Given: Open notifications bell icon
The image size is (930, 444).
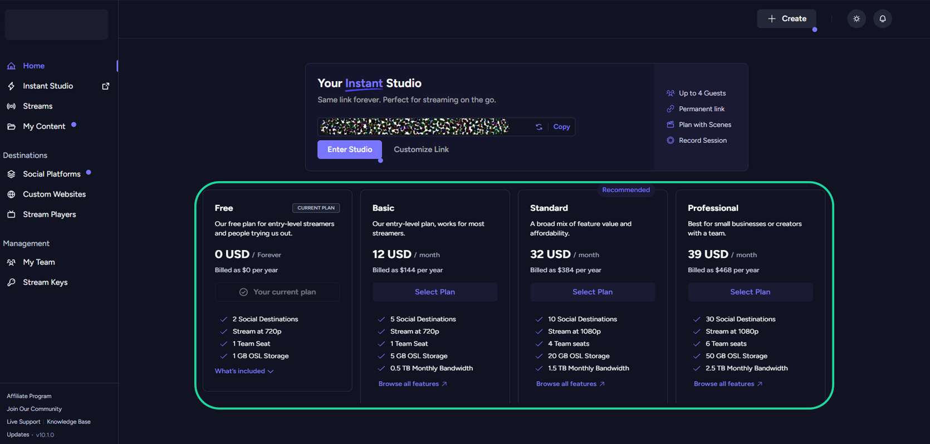Looking at the screenshot, I should pos(883,19).
